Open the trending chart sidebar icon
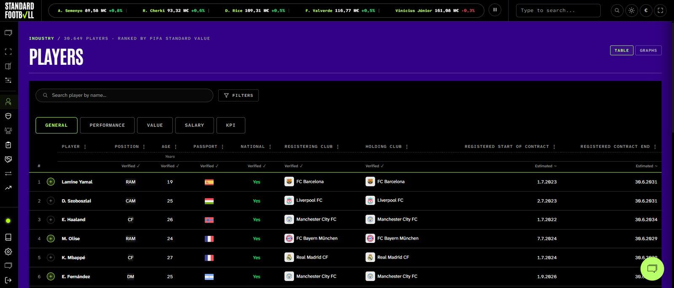This screenshot has height=288, width=674. [8, 188]
